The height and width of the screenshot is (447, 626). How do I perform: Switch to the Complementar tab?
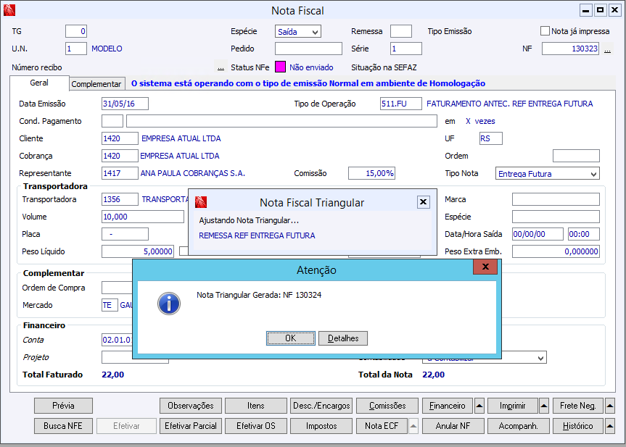tap(96, 84)
